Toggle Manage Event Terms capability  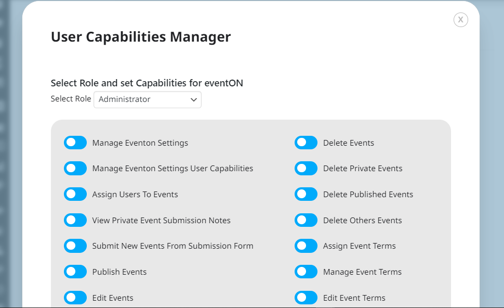(306, 272)
